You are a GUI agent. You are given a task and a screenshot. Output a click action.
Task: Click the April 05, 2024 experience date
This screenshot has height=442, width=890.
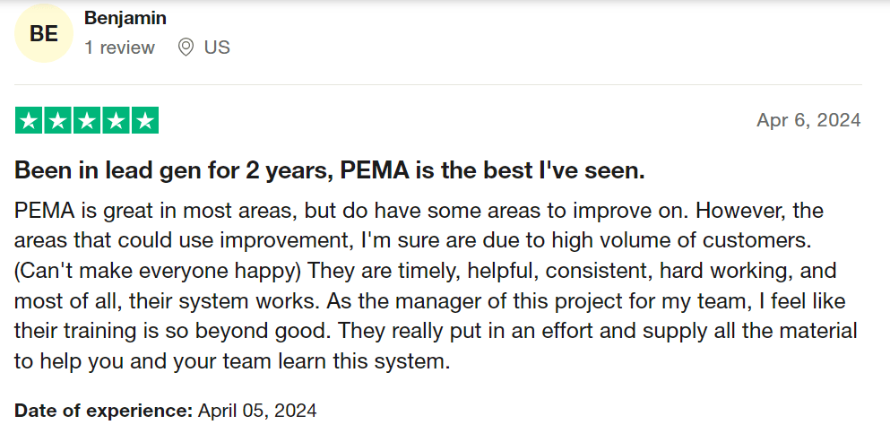coord(257,411)
